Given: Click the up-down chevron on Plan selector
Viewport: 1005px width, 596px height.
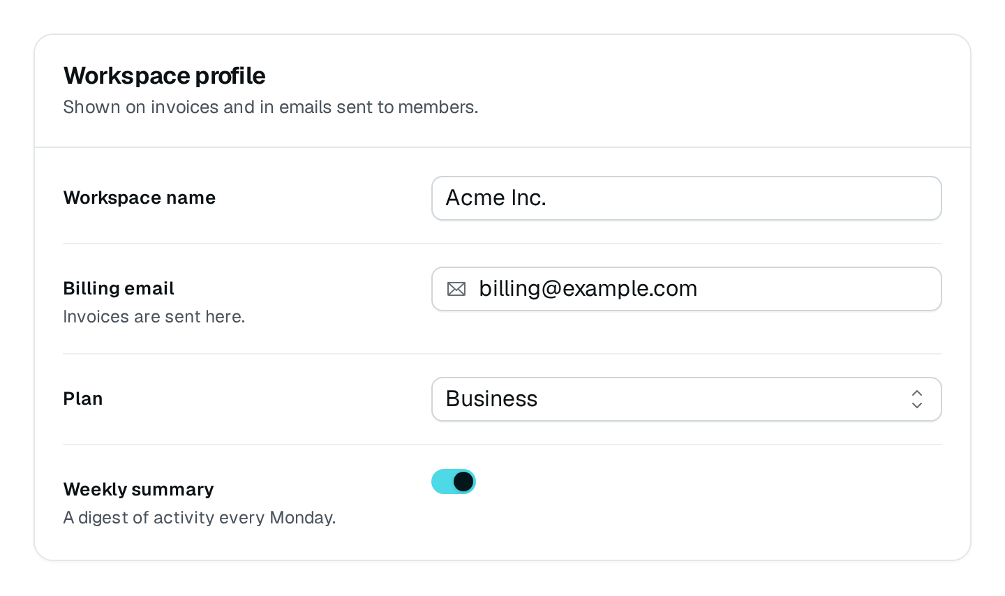Looking at the screenshot, I should 917,399.
